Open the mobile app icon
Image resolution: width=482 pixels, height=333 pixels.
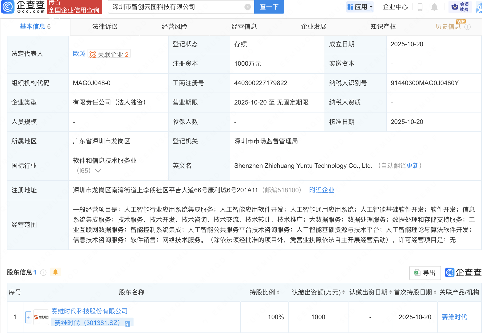(420, 7)
